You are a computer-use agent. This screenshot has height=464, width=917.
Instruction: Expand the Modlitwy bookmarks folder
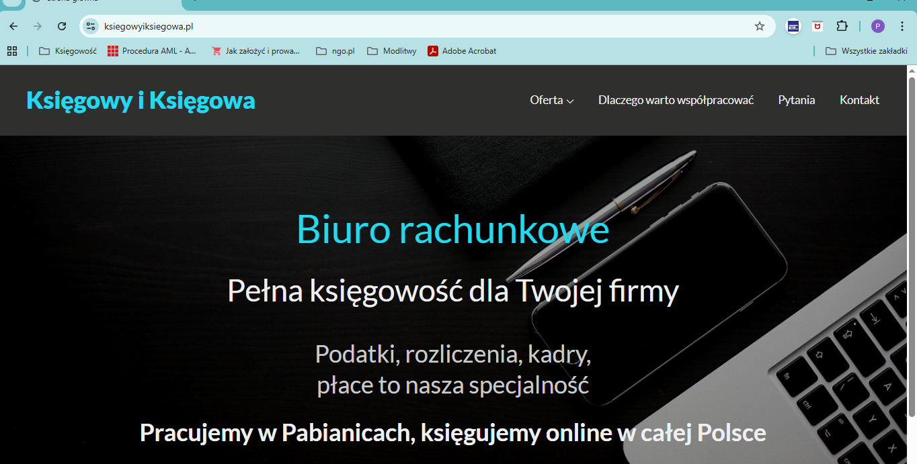(x=392, y=51)
